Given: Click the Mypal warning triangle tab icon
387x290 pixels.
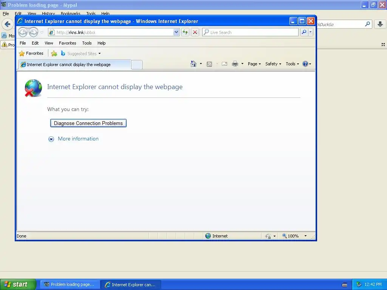Looking at the screenshot, I should [5, 45].
